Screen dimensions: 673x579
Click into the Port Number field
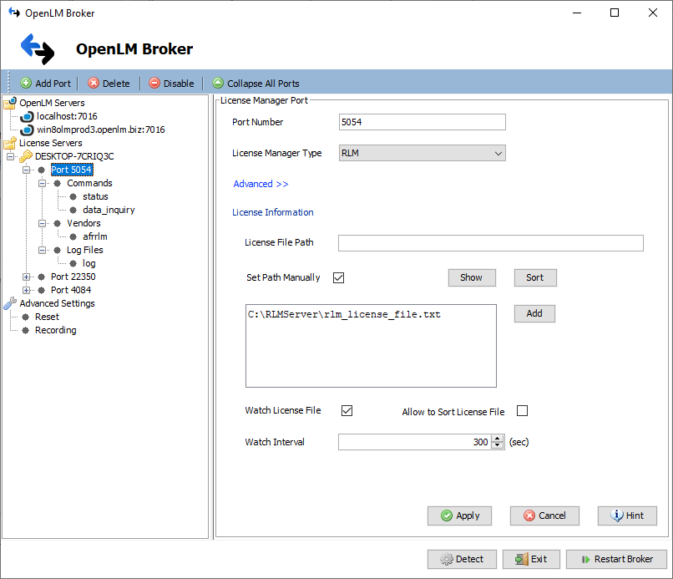point(422,122)
